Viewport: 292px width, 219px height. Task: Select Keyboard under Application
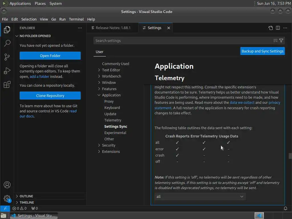coord(112,108)
